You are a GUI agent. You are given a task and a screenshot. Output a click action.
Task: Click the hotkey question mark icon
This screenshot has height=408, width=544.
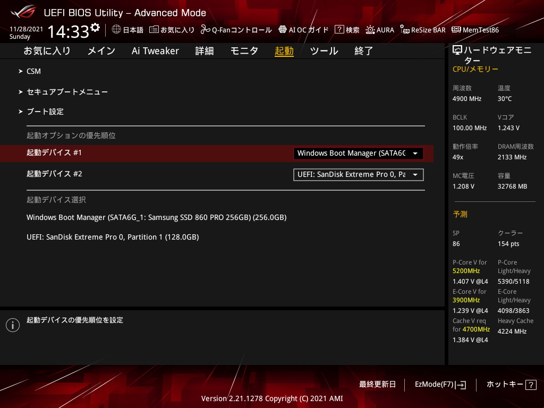pos(531,385)
